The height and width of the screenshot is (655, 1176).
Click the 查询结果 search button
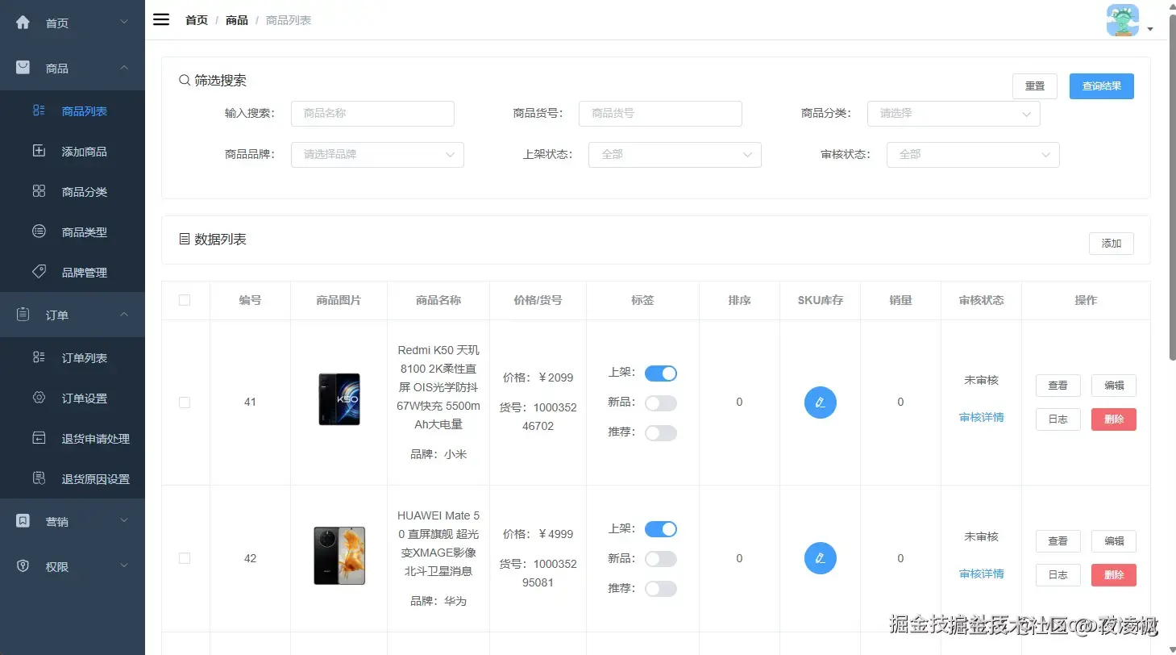[x=1102, y=86]
